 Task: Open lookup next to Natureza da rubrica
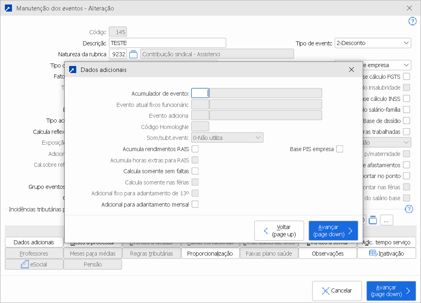coord(133,54)
